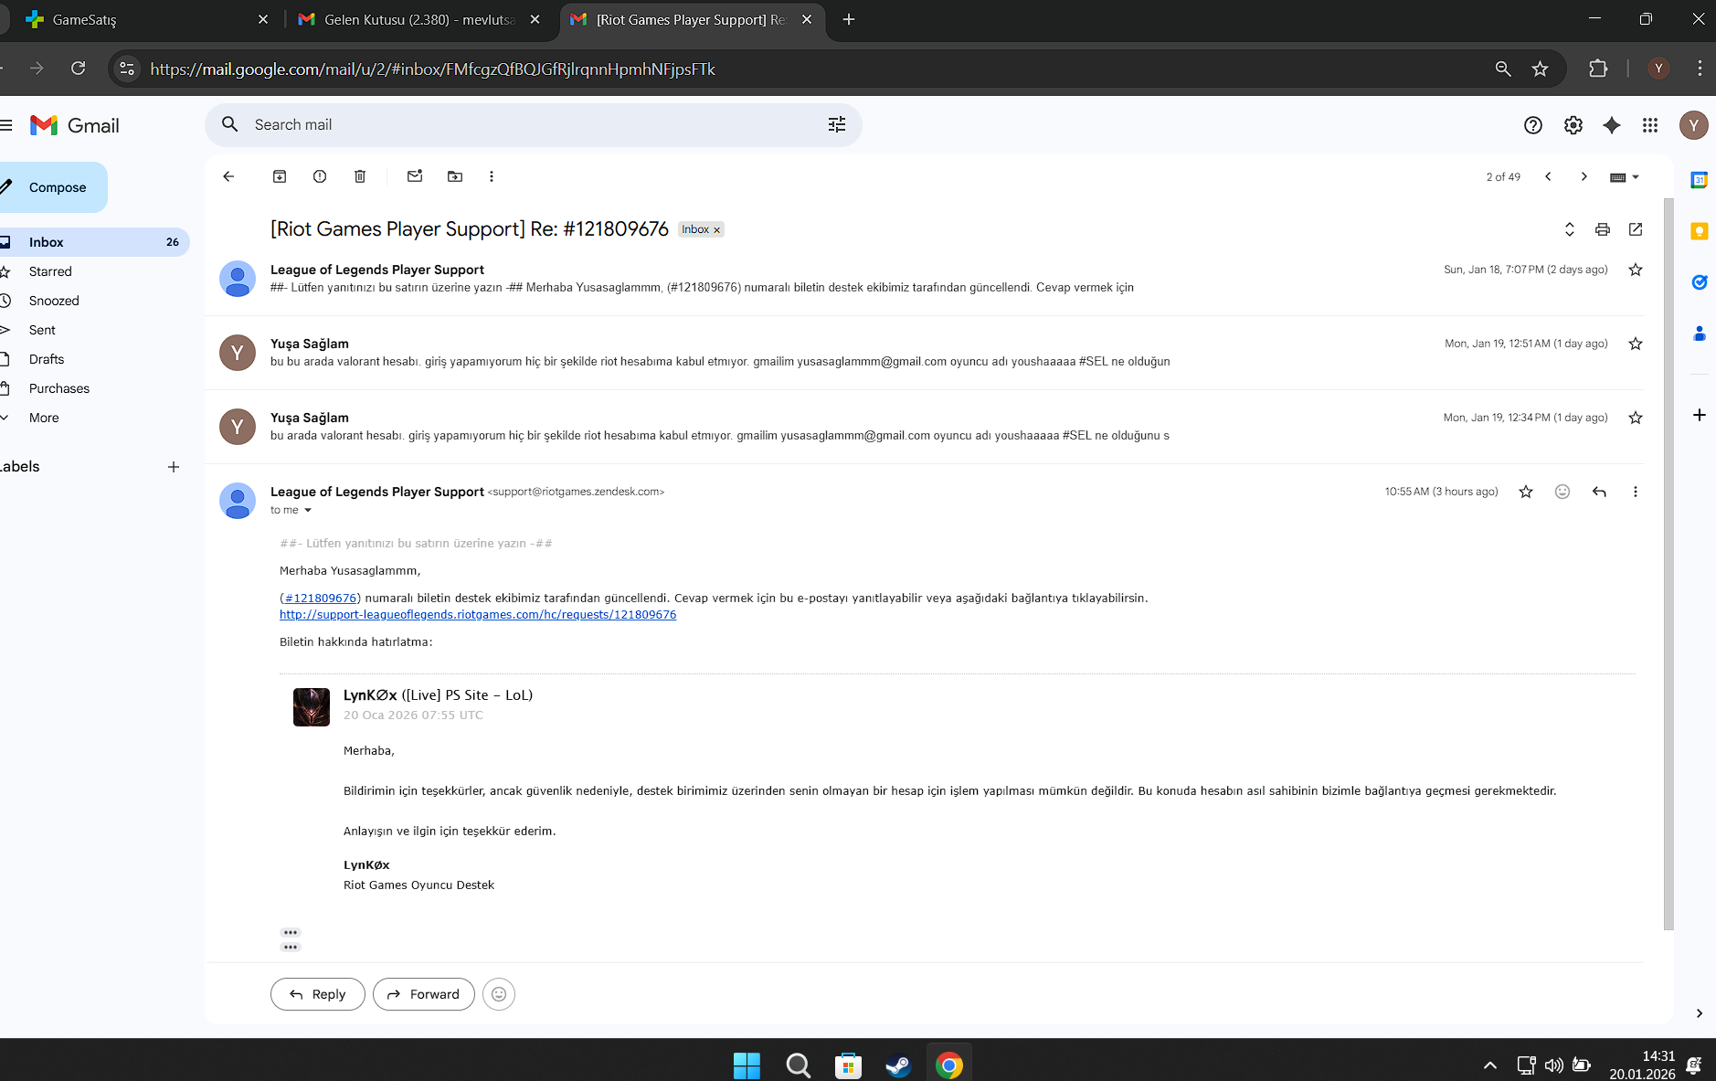Show trimmed content, upper ellipsis
The height and width of the screenshot is (1081, 1716).
pyautogui.click(x=291, y=932)
